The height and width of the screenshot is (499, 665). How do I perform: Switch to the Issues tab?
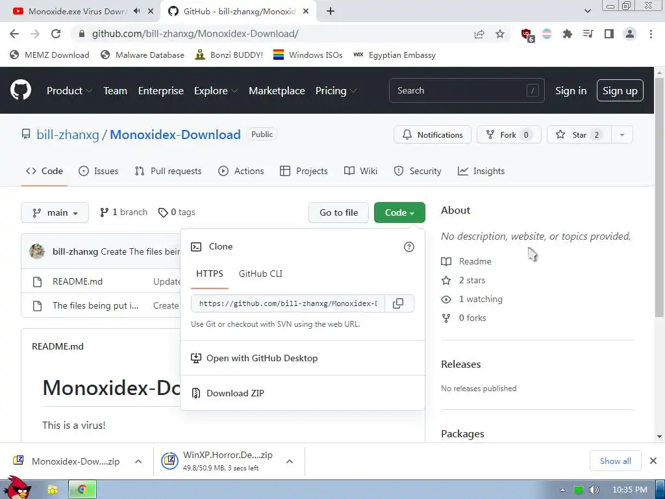coord(99,171)
